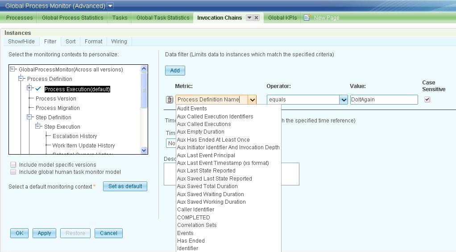
Task: Switch to the Global KPIs tab
Action: pos(282,18)
